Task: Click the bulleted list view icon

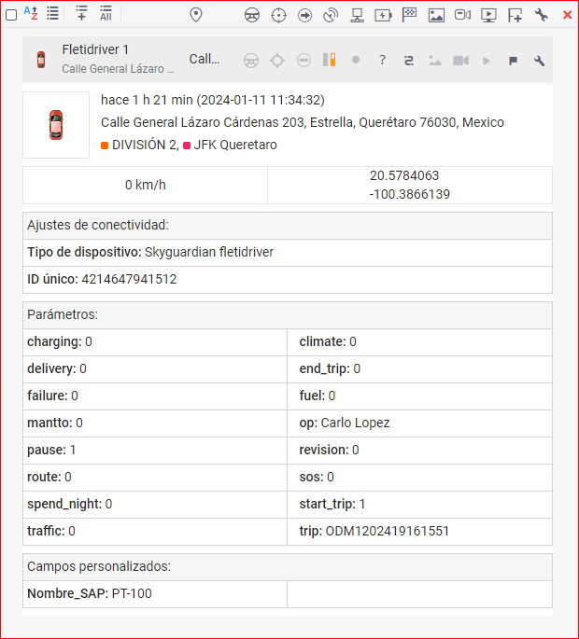Action: 53,13
